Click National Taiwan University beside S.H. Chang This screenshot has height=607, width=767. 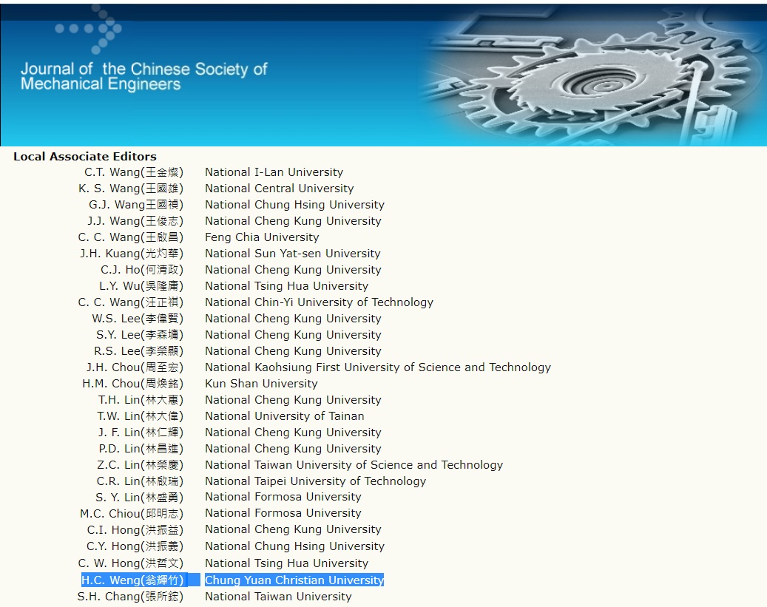pyautogui.click(x=278, y=597)
